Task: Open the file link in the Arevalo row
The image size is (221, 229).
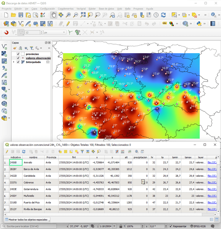Action: 212,162
